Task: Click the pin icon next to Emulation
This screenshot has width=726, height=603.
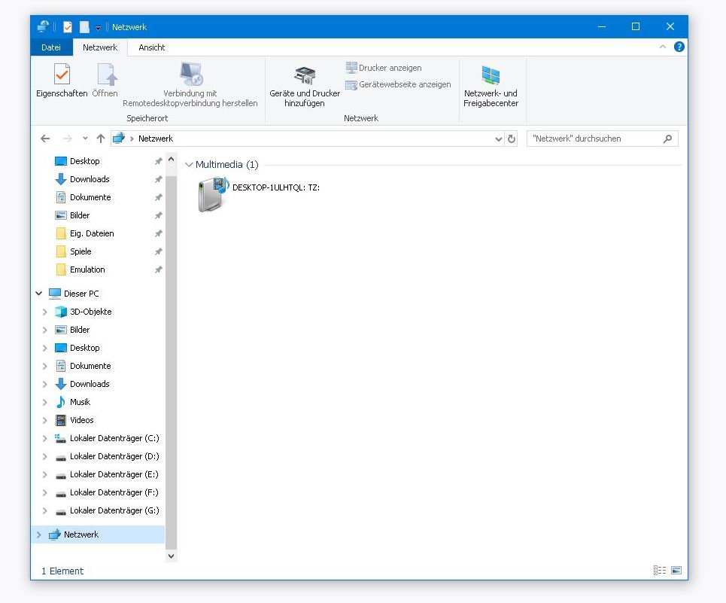Action: click(158, 270)
